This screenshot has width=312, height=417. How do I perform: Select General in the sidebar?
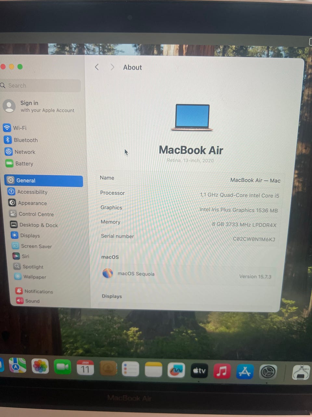coord(44,180)
